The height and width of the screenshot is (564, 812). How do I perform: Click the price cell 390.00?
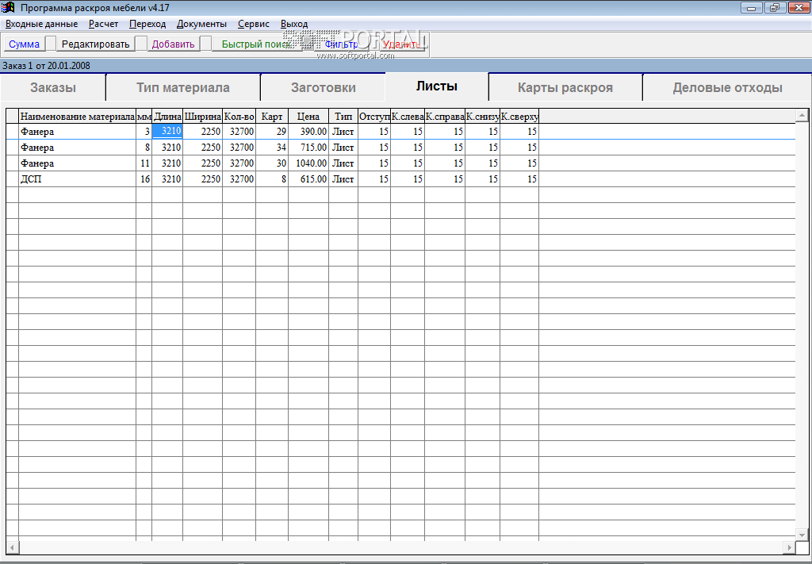tap(308, 132)
